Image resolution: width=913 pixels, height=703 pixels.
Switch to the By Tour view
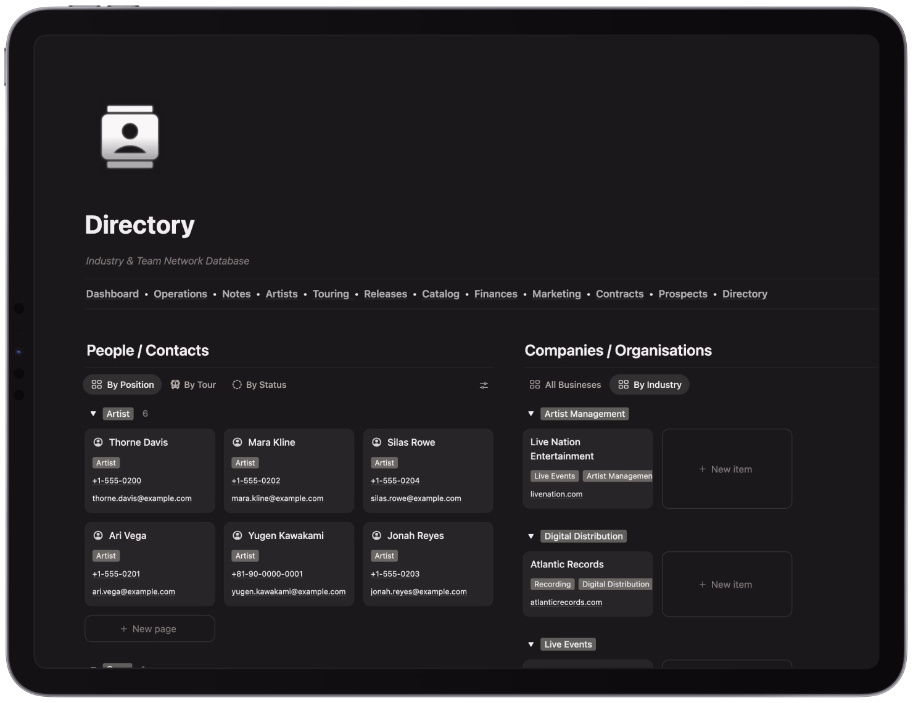point(193,385)
